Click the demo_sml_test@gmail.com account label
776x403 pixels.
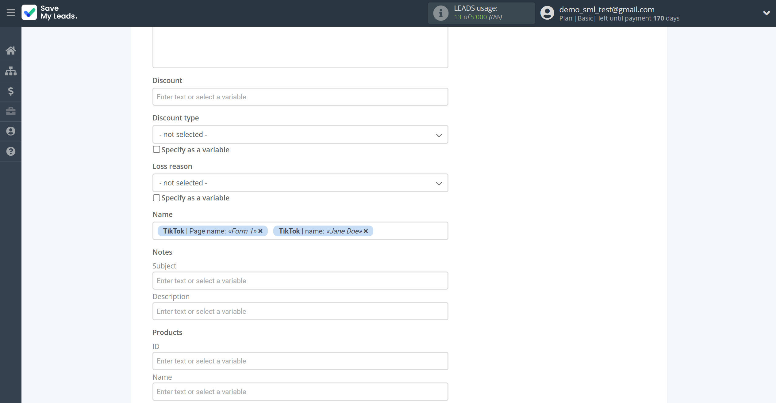pyautogui.click(x=606, y=10)
